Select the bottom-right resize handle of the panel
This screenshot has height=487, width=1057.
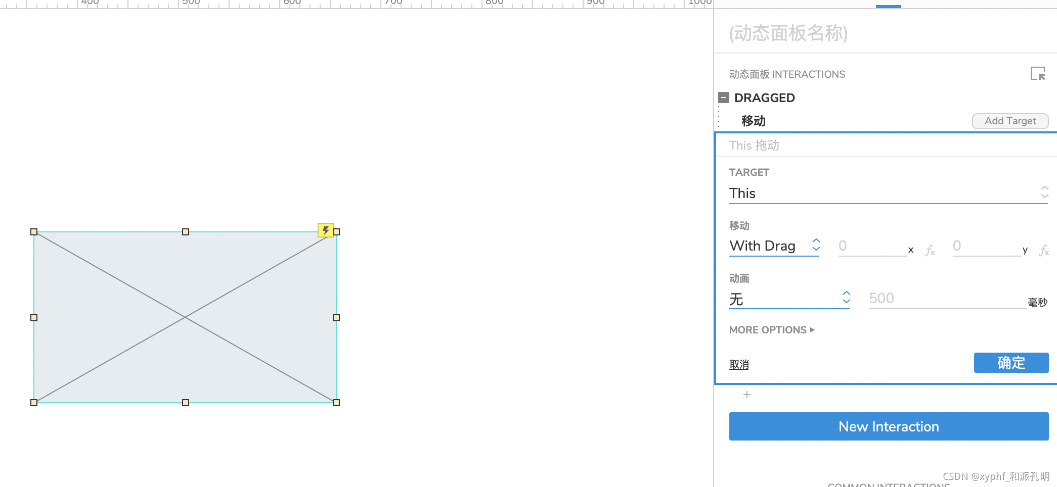(336, 403)
